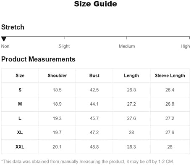Image resolution: width=191 pixels, height=165 pixels.
Task: Select the Slight tick on stretch scale
Action: [64, 38]
